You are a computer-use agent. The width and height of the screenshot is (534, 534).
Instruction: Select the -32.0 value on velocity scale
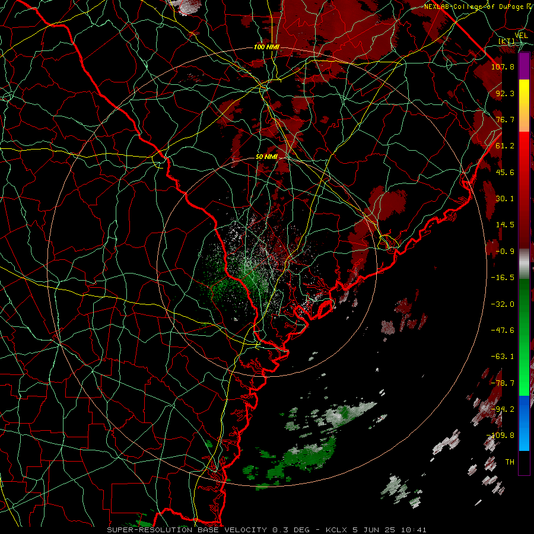coord(503,304)
